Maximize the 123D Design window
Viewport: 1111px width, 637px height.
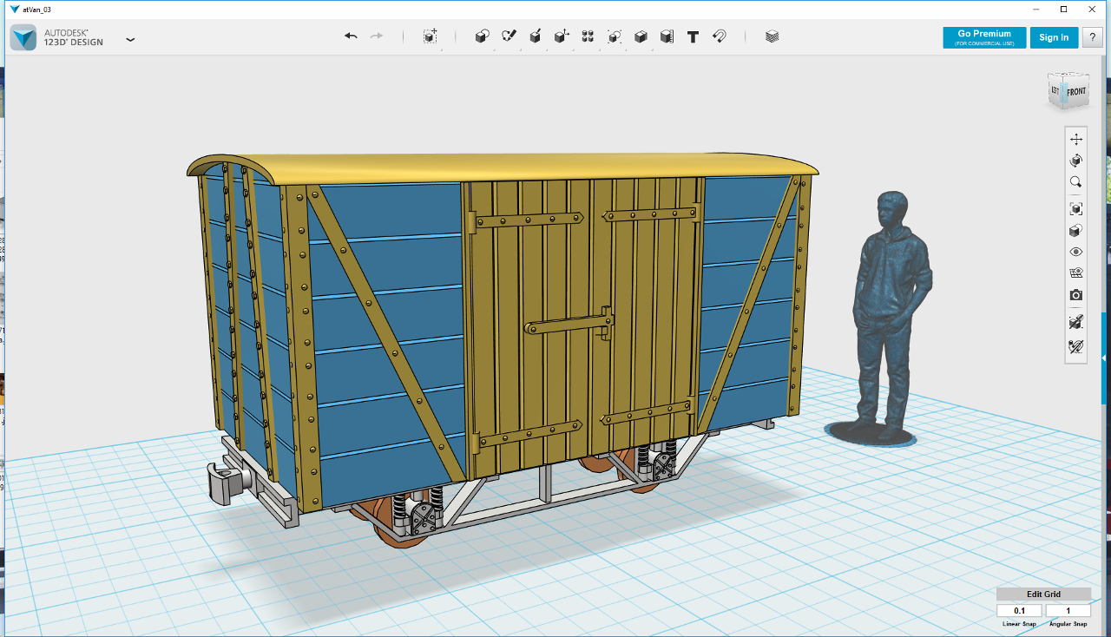tap(1063, 9)
